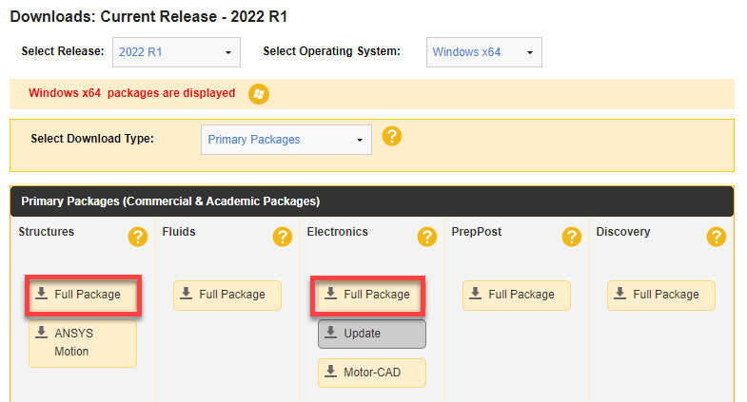Click the 'Downloads: Current Release - 2022 R1' heading
The height and width of the screenshot is (402, 747).
click(148, 17)
